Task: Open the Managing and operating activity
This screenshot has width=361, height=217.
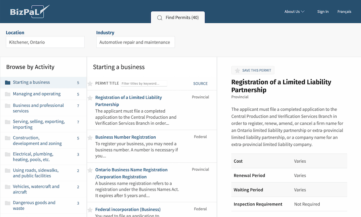Action: tap(43, 94)
